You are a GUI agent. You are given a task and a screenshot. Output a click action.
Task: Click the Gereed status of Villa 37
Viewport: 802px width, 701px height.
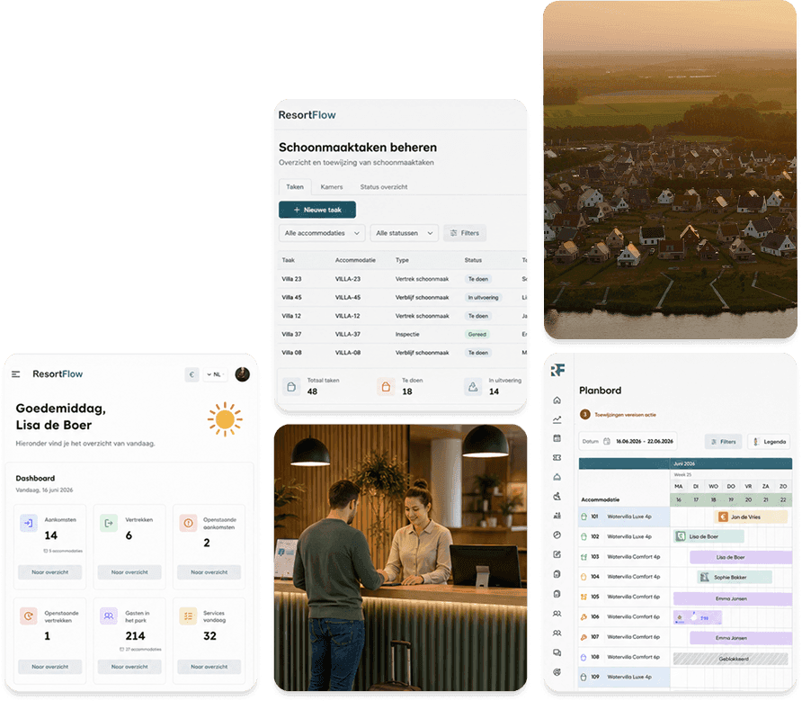point(477,335)
